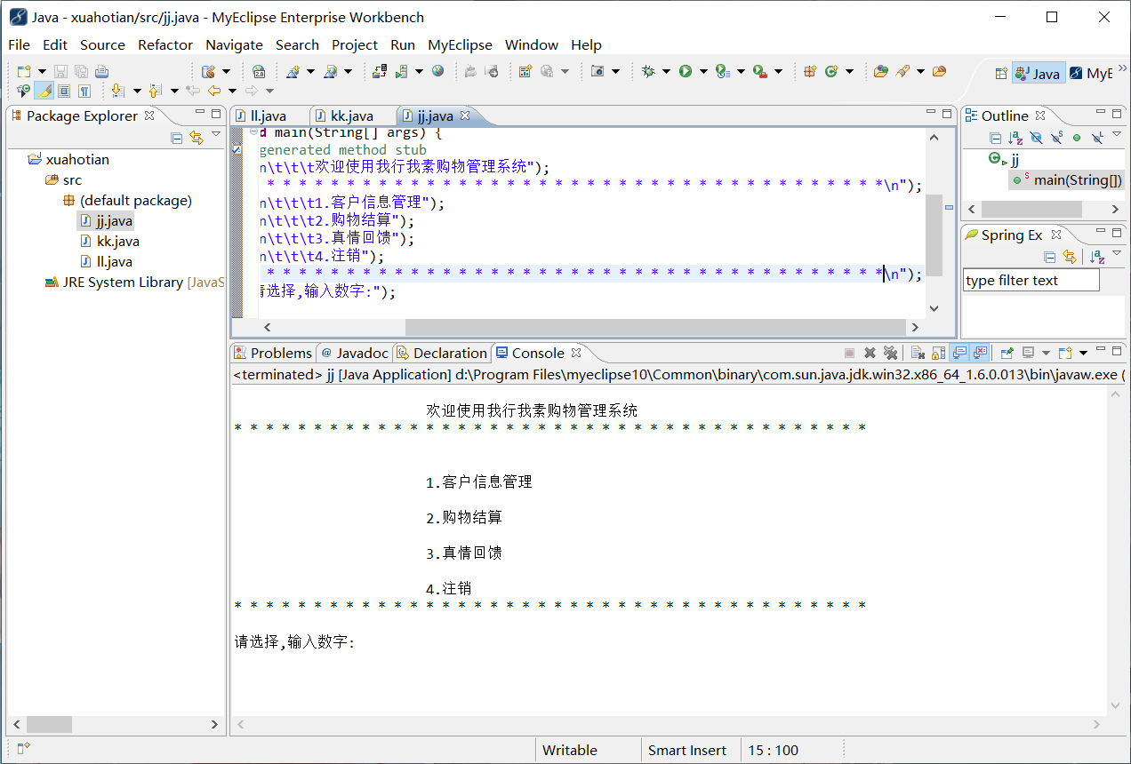Click the Debug bug icon
The width and height of the screenshot is (1131, 764).
648,71
